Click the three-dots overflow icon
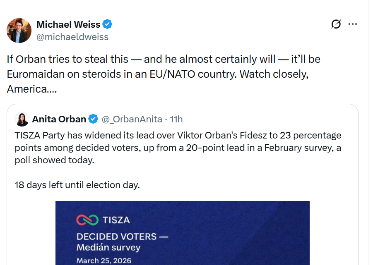 [x=353, y=24]
